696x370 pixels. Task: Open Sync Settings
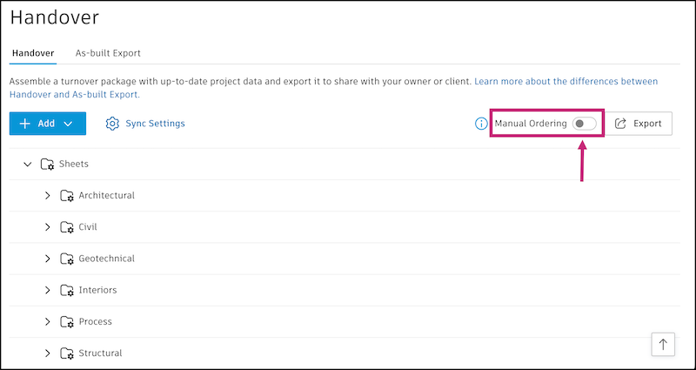(155, 124)
